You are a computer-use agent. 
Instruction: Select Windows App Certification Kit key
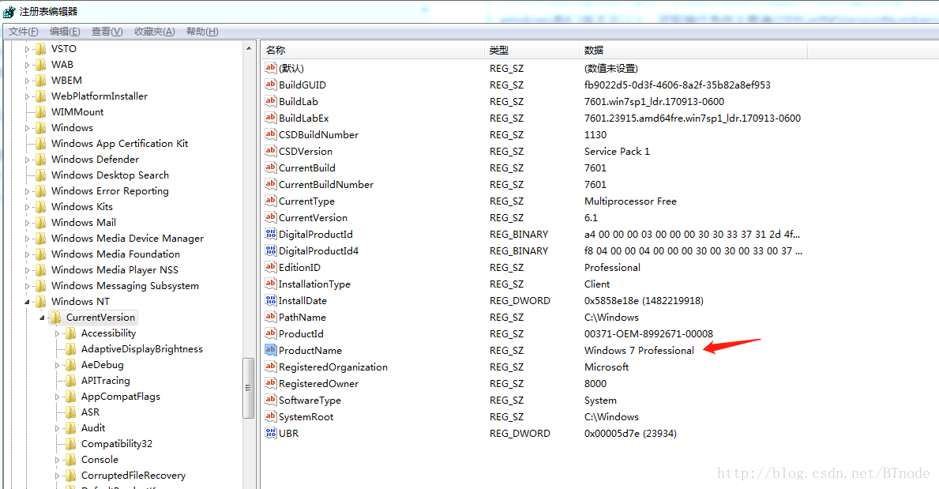tap(120, 143)
